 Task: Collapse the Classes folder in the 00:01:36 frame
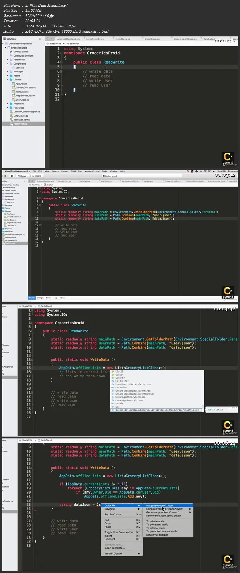click(x=8, y=80)
